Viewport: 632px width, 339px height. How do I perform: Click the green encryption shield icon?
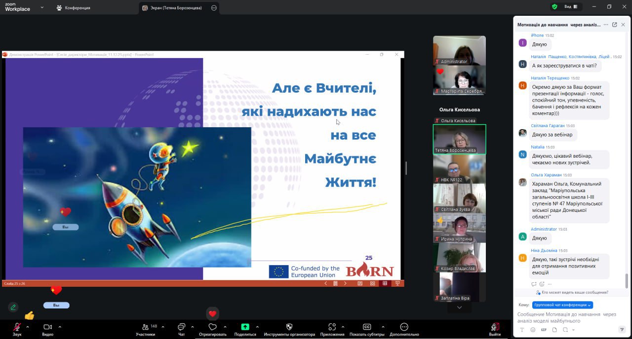tap(554, 7)
